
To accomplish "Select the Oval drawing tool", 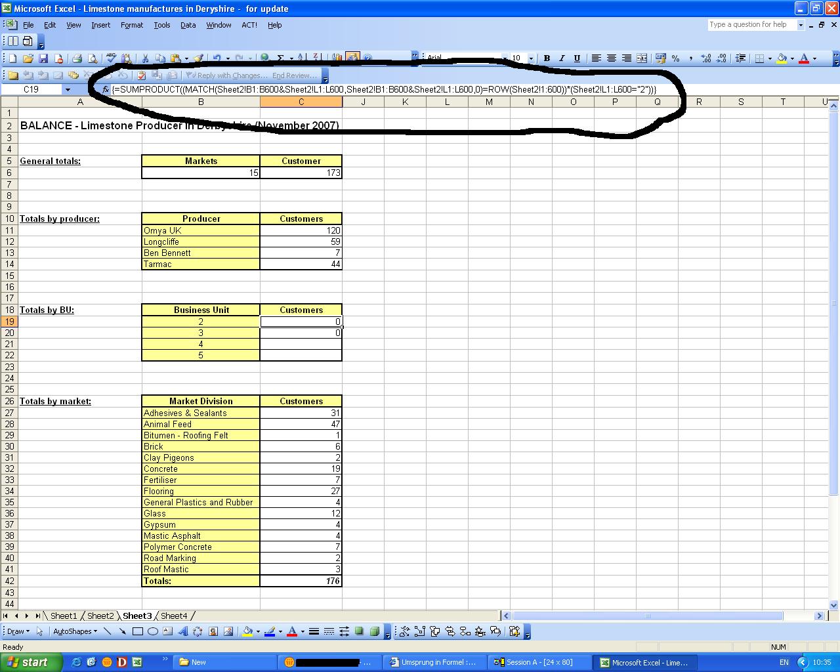I will tap(152, 631).
